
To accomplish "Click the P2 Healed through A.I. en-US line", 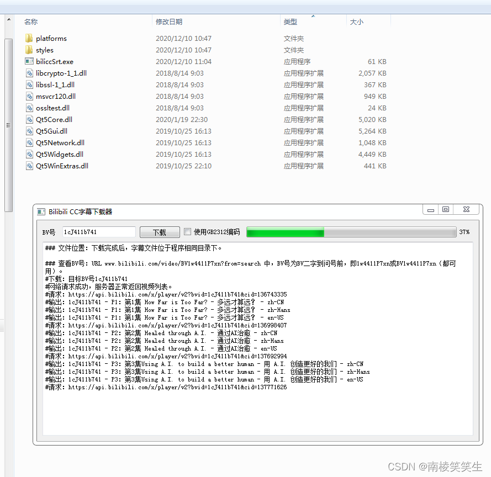I will tap(161, 348).
